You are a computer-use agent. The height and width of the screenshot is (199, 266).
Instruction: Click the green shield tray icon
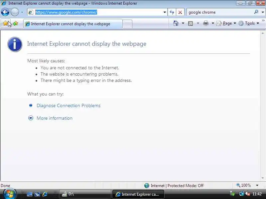pyautogui.click(x=232, y=194)
